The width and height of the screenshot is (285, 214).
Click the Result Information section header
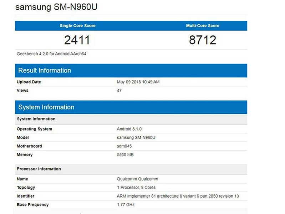click(x=45, y=71)
